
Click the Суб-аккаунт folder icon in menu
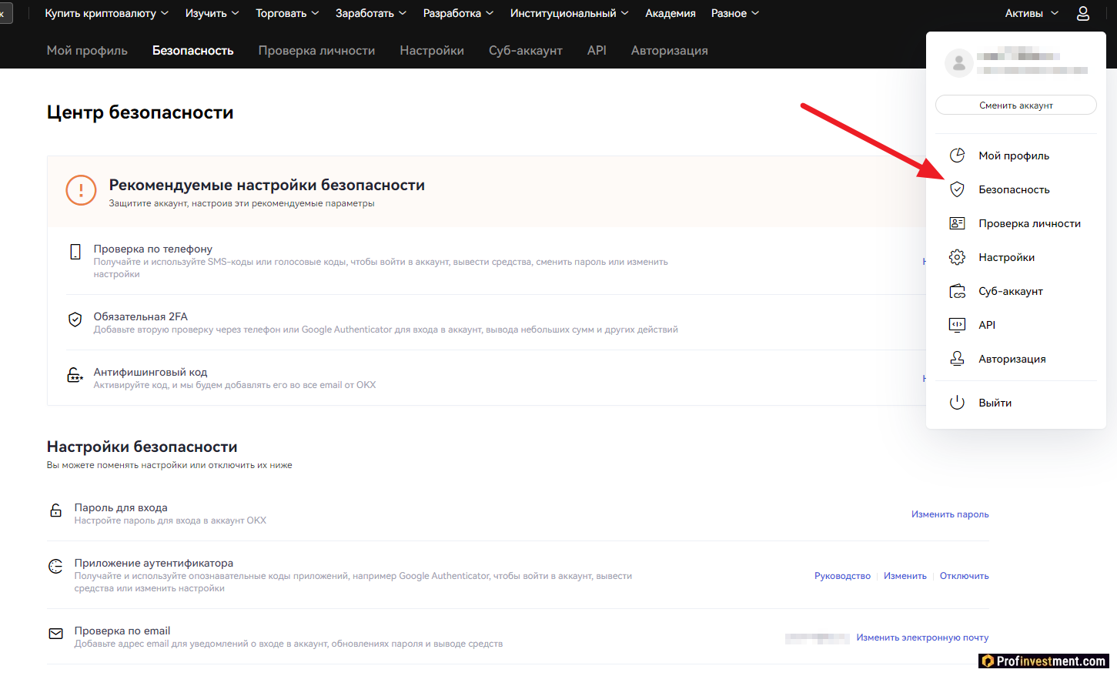point(957,291)
